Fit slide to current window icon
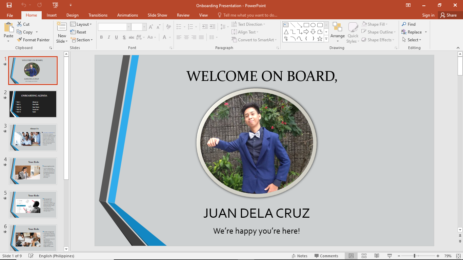The image size is (463, 260). point(458,256)
